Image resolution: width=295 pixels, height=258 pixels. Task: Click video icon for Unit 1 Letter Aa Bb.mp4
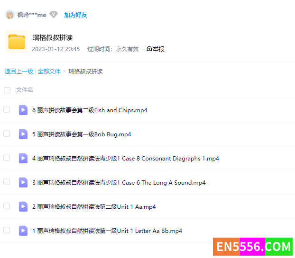pyautogui.click(x=23, y=231)
